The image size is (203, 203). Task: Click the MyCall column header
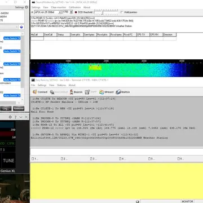pyautogui.click(x=37, y=34)
